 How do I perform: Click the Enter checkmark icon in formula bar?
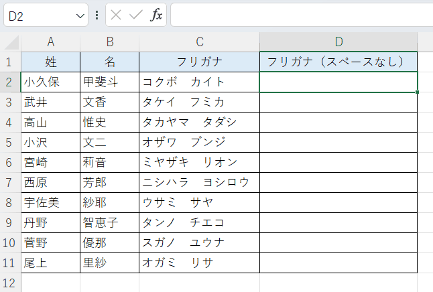click(x=136, y=15)
